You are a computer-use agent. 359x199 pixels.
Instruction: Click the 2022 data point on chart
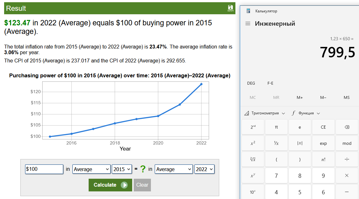point(201,84)
